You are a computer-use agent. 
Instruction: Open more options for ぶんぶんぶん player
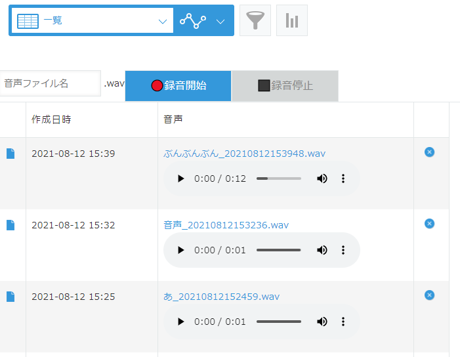[x=343, y=178]
